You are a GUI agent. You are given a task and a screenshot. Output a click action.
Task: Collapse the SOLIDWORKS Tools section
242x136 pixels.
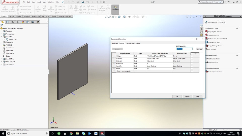pos(237,28)
